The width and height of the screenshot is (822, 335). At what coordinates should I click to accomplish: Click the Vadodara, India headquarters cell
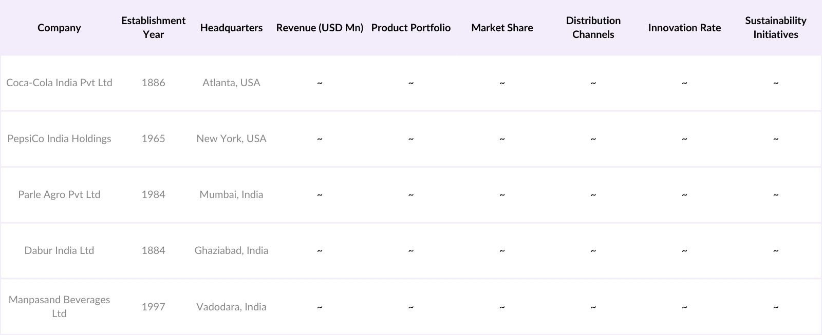pos(231,307)
